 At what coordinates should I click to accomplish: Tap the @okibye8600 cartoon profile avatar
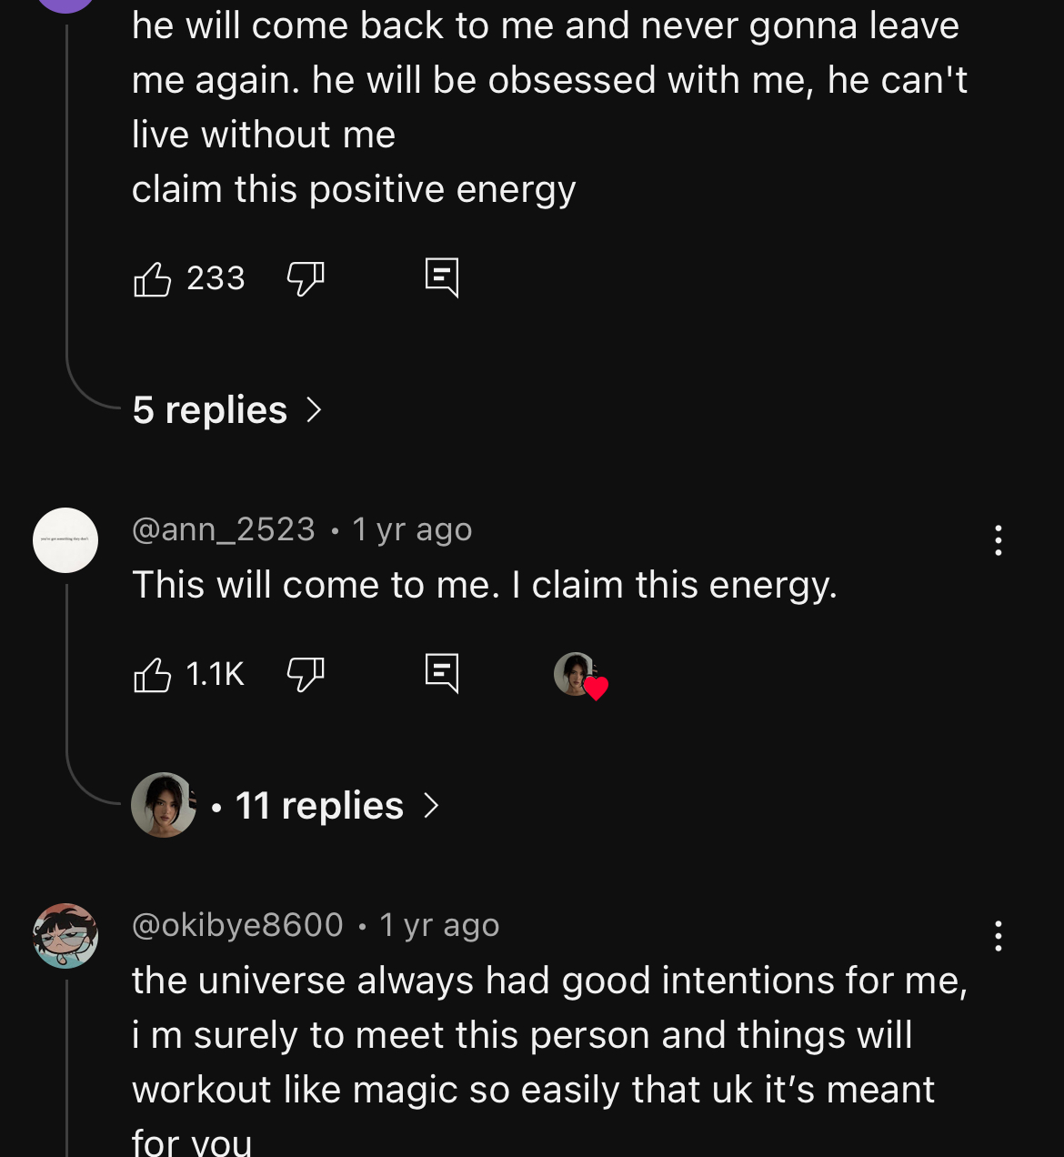(65, 936)
